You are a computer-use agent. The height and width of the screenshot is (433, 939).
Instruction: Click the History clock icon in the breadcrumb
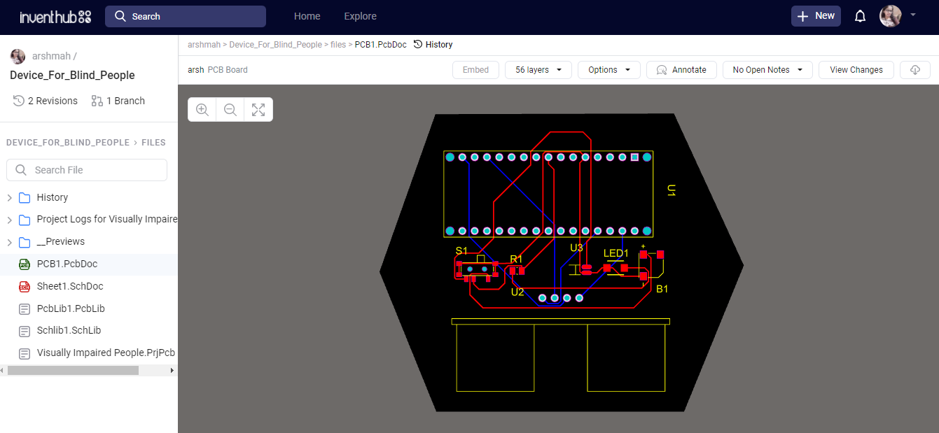(x=416, y=44)
